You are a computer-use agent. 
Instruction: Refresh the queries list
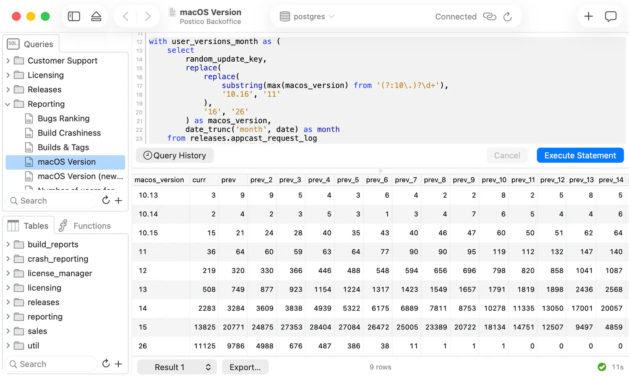coord(106,200)
